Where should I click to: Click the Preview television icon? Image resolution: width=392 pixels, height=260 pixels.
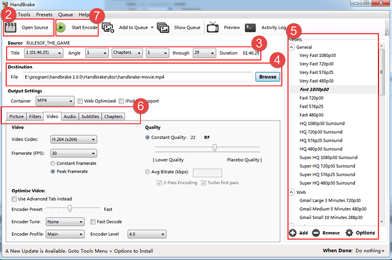[213, 28]
